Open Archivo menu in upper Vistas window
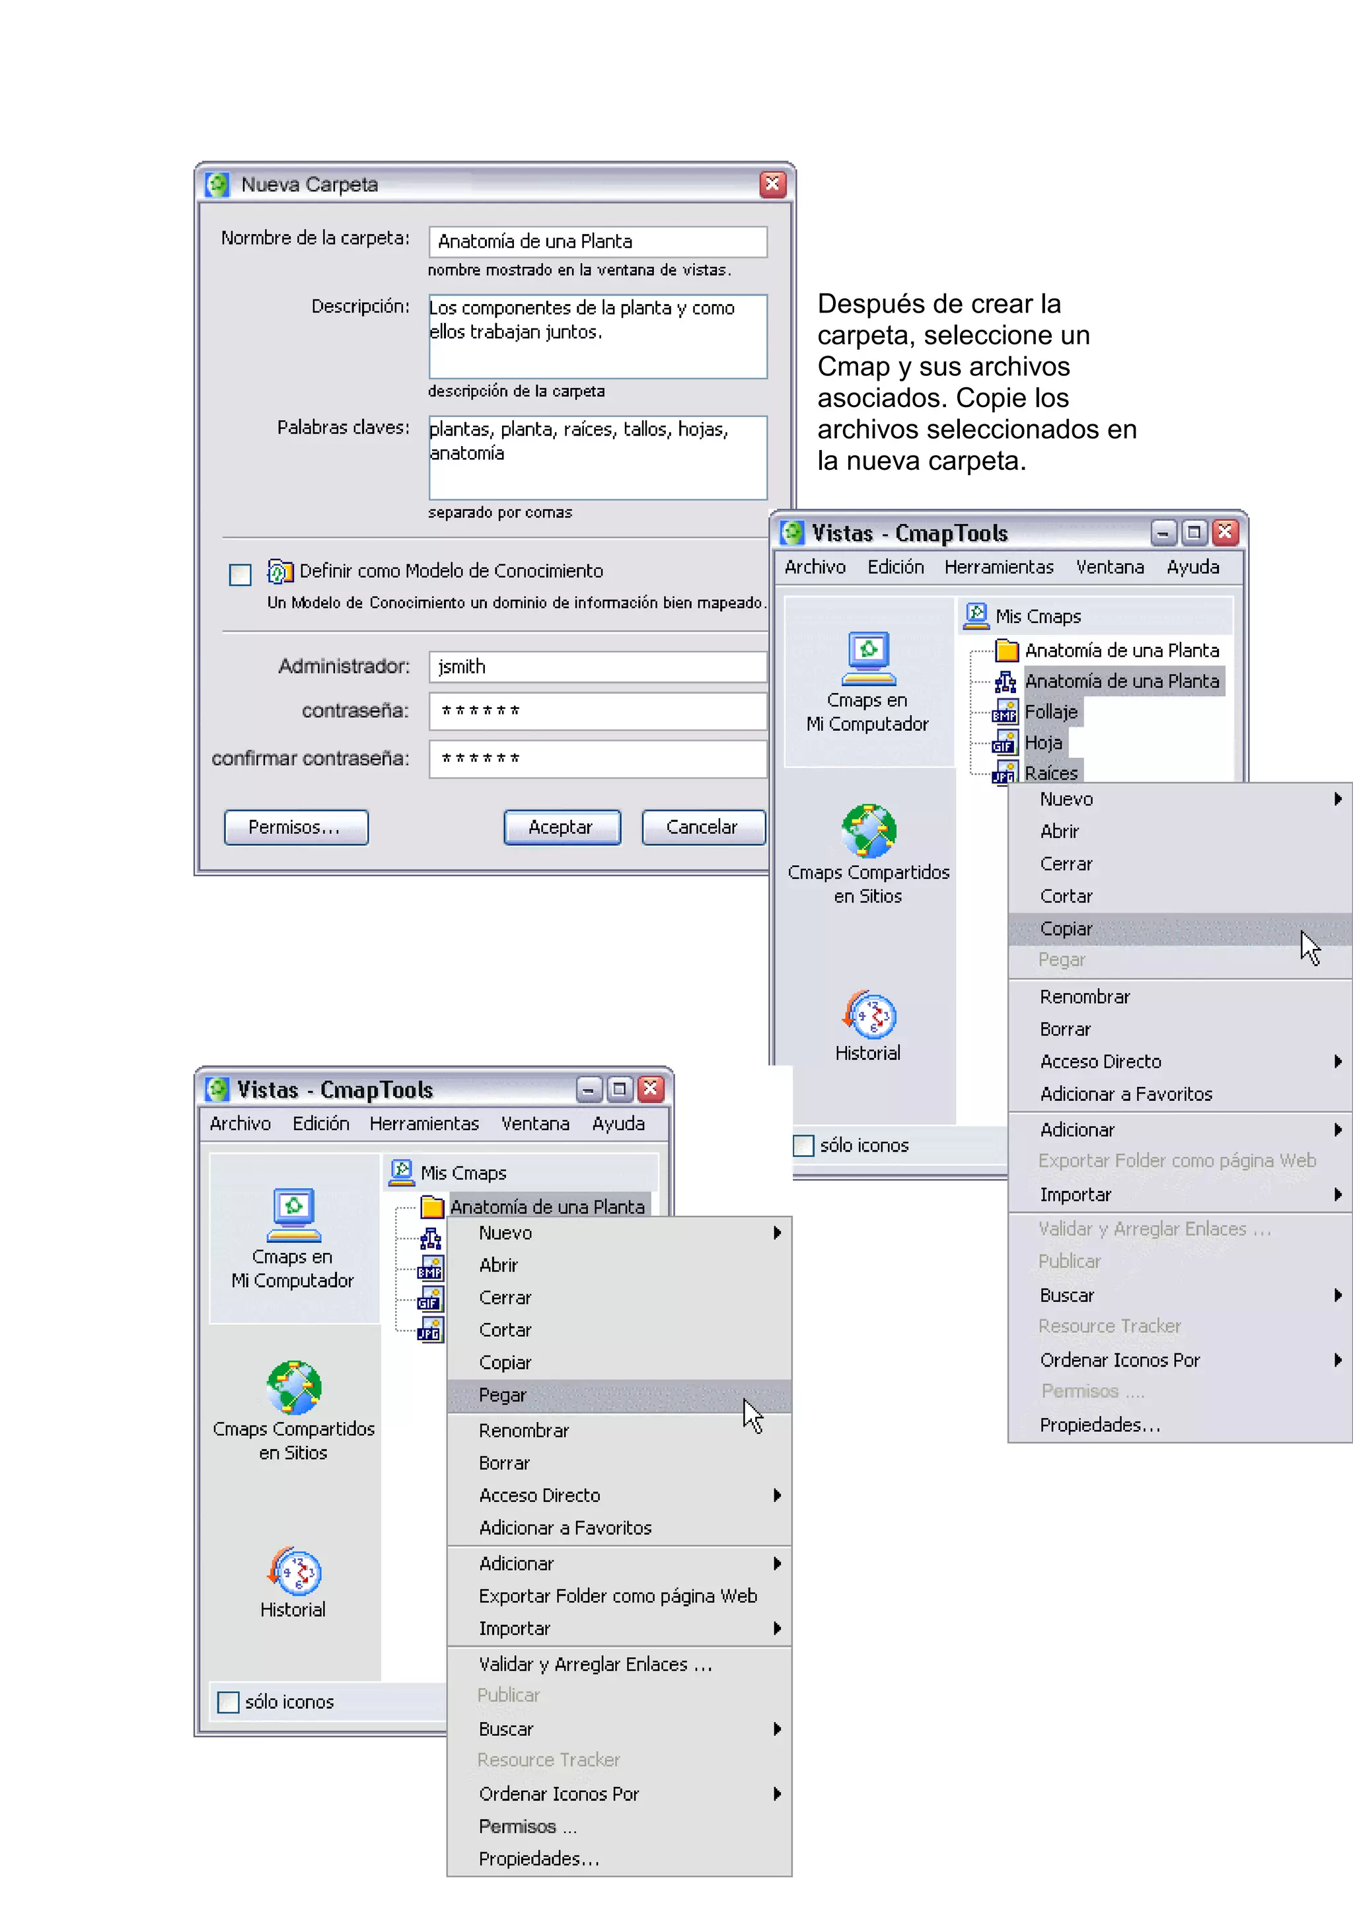Viewport: 1353px width, 1915px height. (x=815, y=567)
